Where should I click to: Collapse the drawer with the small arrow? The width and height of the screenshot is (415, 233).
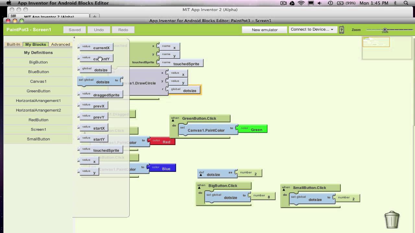74,38
